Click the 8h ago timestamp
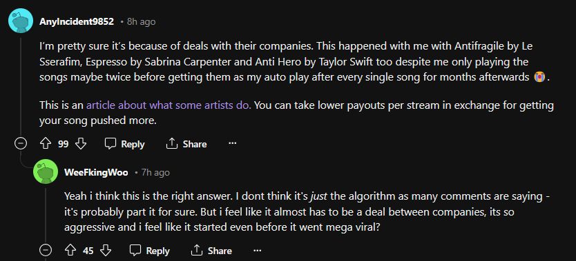Screen dimensions: 576x261 point(141,21)
